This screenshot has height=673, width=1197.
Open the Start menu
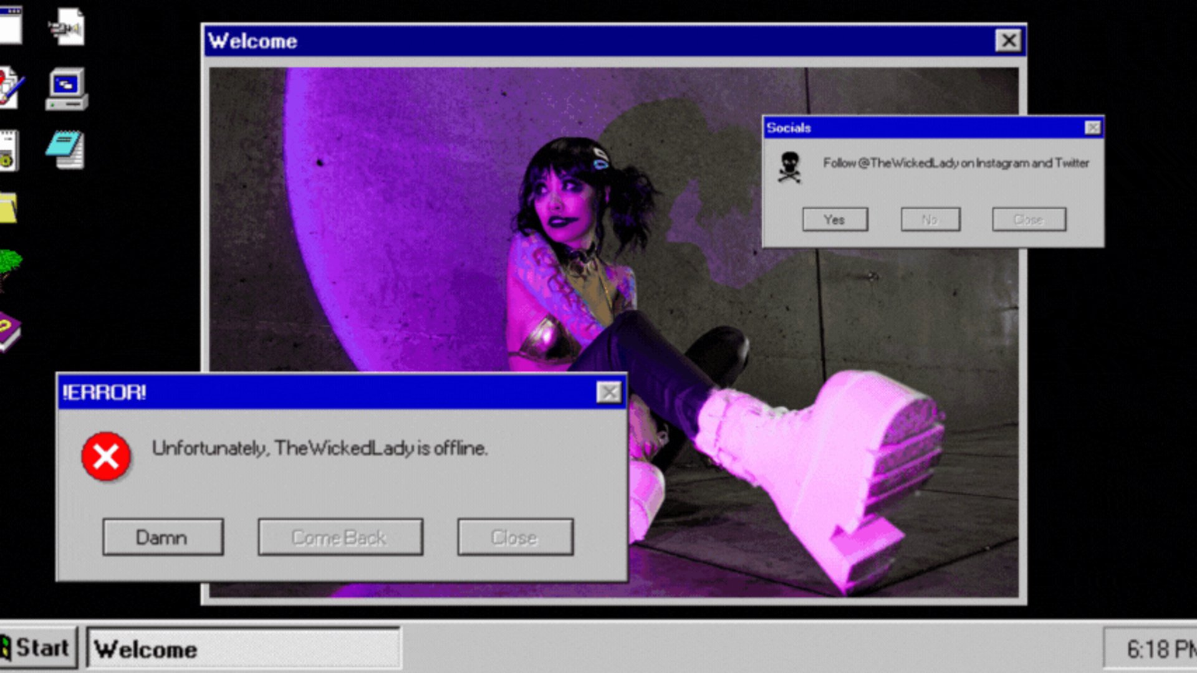37,648
